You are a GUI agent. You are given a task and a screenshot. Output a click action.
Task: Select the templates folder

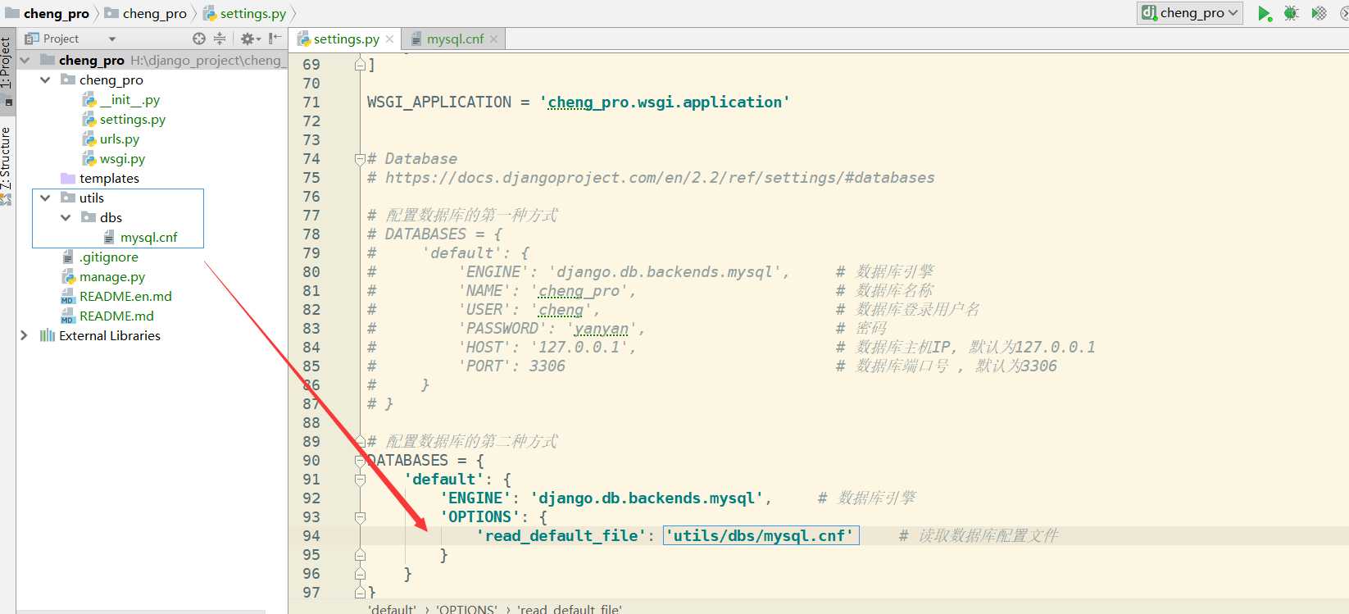100,178
